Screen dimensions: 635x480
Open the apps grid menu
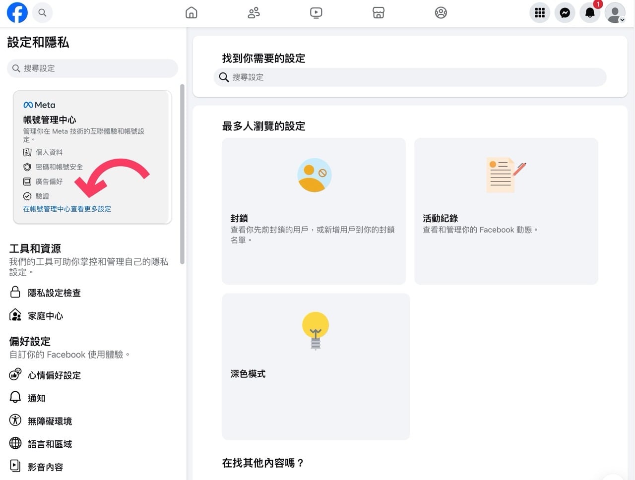540,13
